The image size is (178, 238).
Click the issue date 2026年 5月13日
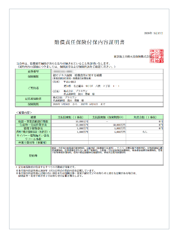pos(153,33)
